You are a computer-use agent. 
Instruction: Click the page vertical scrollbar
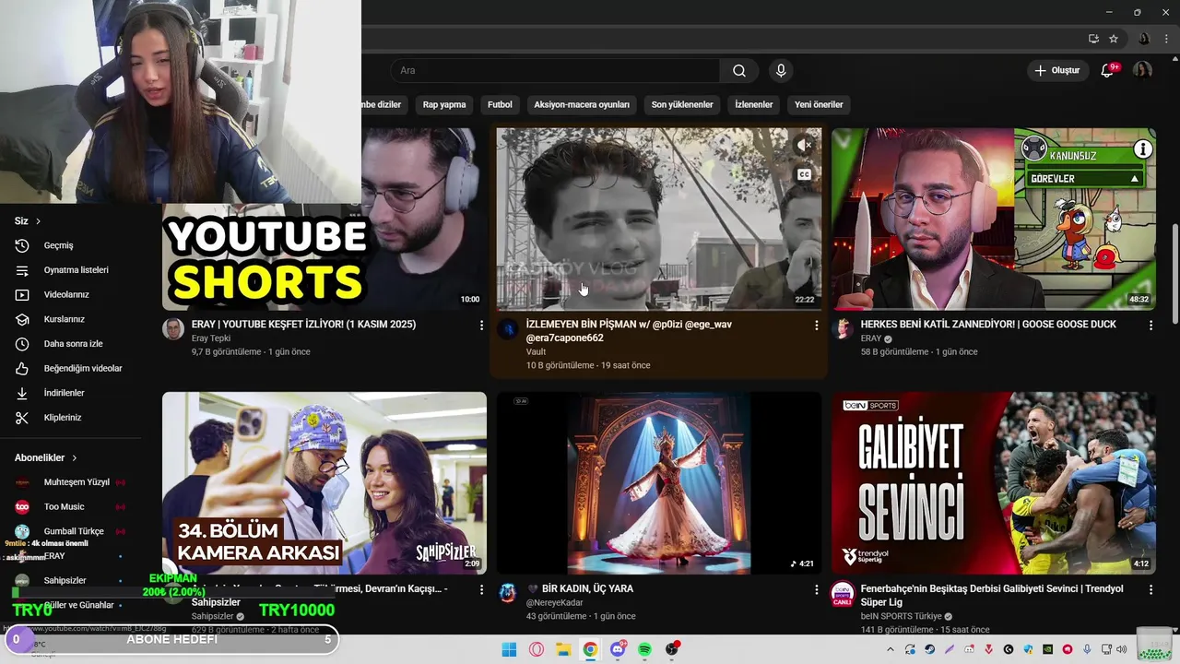1174,274
